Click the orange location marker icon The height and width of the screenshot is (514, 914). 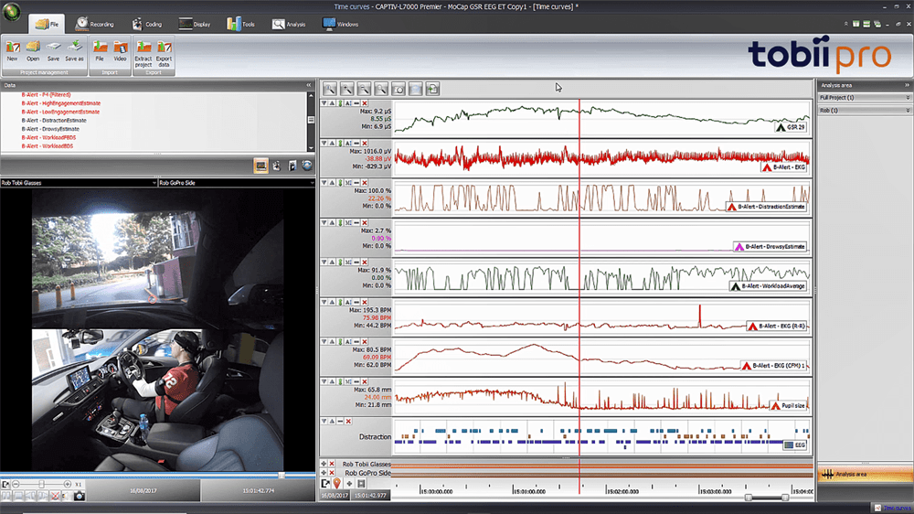337,483
